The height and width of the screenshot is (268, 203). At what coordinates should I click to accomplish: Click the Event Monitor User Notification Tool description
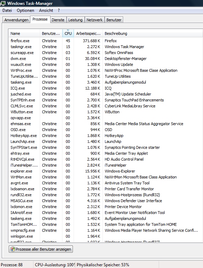pyautogui.click(x=135, y=213)
